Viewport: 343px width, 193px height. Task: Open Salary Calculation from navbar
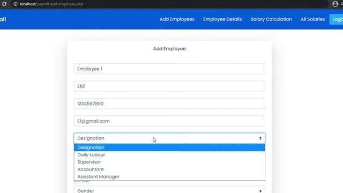click(x=271, y=19)
